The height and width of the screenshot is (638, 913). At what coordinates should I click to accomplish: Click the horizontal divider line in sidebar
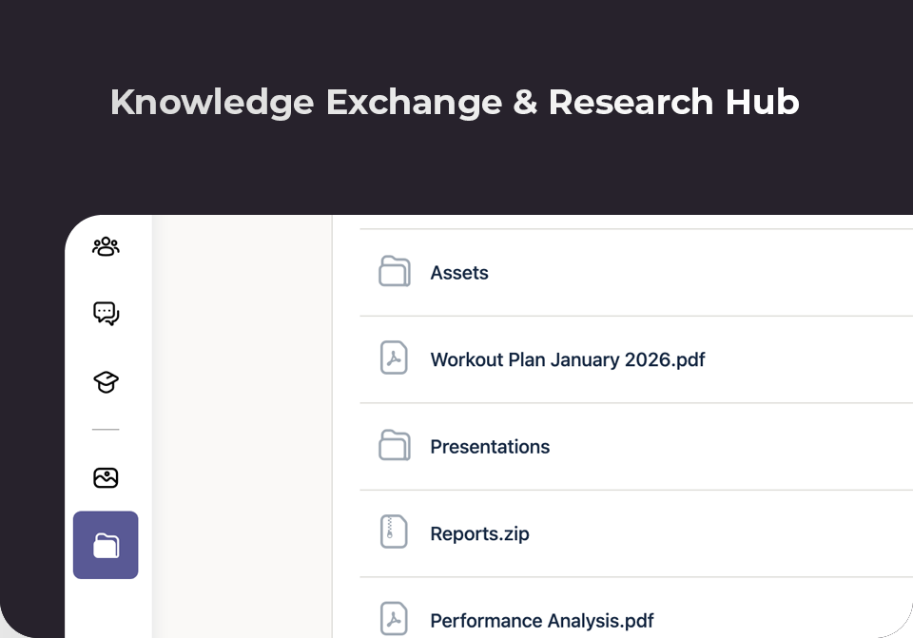106,430
